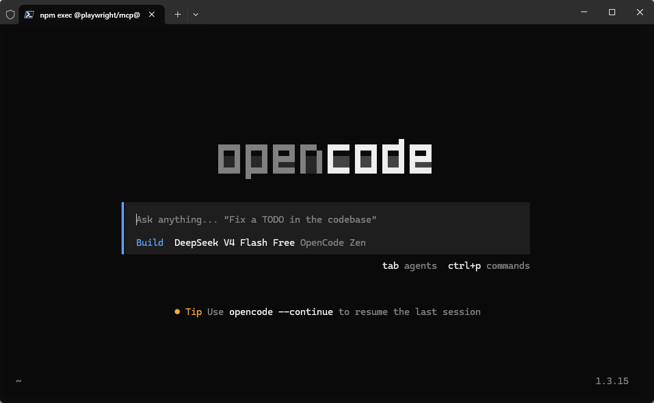Click the PowerShell icon on the terminal tab
The height and width of the screenshot is (403, 654).
coord(29,15)
